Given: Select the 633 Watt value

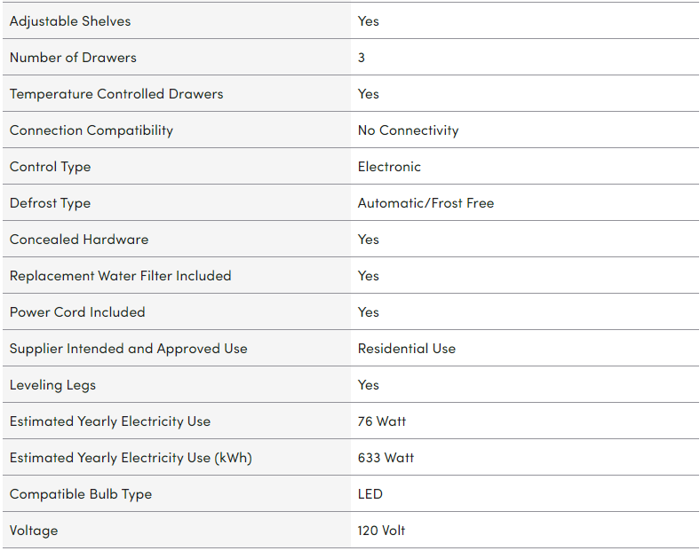Looking at the screenshot, I should [x=386, y=457].
